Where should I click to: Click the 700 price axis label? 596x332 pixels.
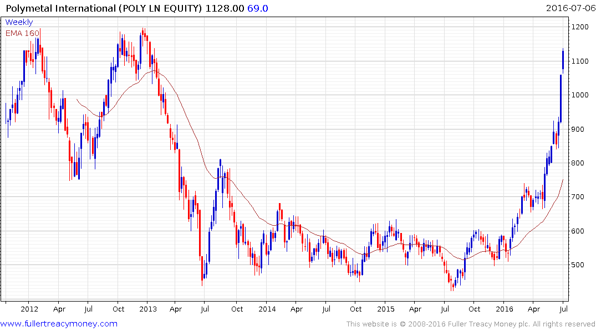point(578,197)
